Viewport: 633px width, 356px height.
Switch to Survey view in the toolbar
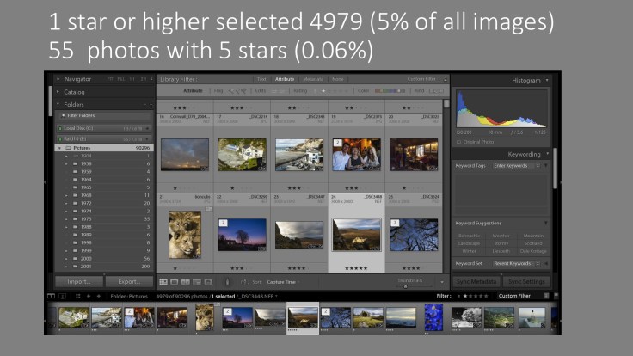pos(197,282)
